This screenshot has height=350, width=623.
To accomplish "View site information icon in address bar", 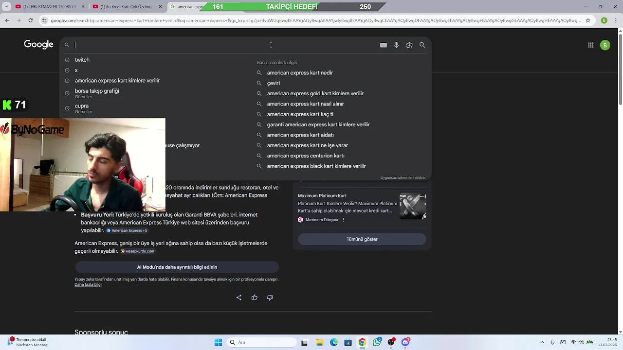I will [44, 20].
